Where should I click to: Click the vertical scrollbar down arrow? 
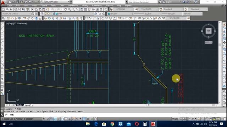point(220,102)
